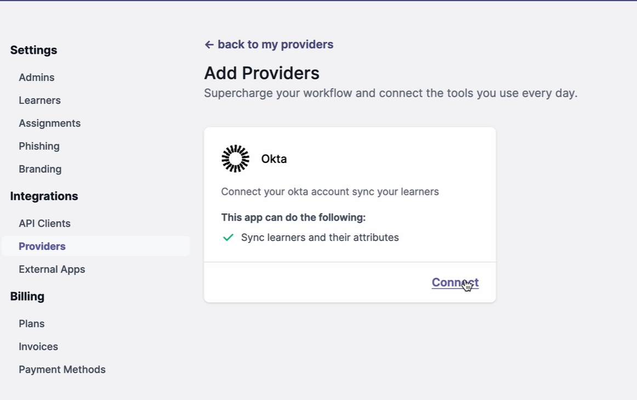Select the highlighted Providers sidebar item

95,246
